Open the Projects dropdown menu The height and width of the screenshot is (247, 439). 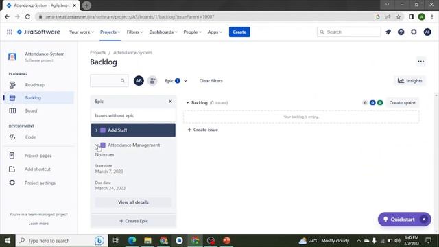pyautogui.click(x=110, y=32)
